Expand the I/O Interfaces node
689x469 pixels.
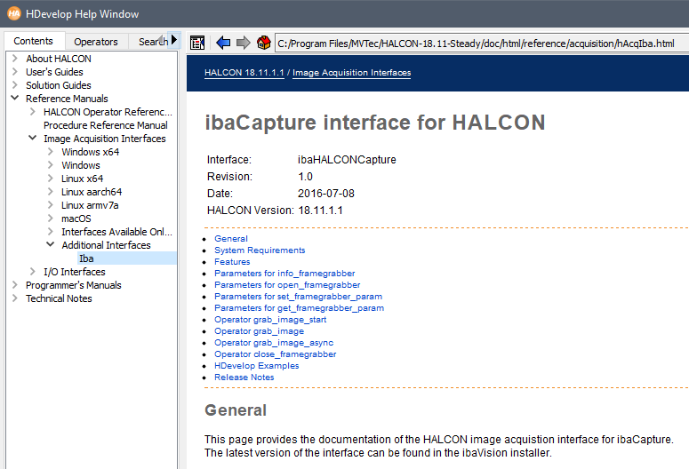(33, 272)
